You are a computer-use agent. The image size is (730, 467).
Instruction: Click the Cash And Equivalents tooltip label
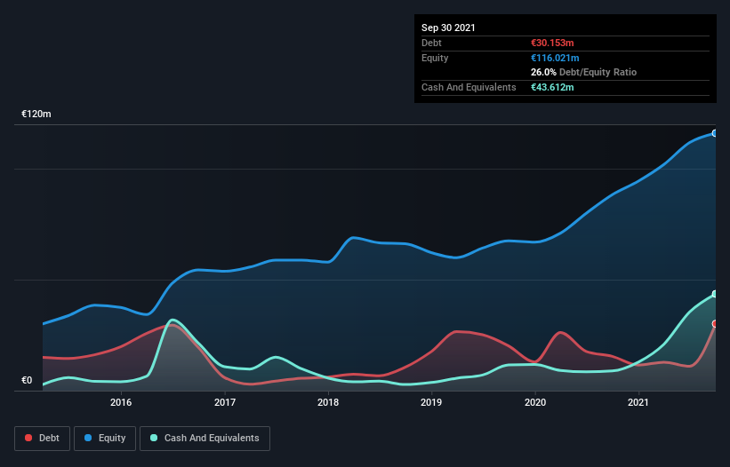tap(469, 87)
